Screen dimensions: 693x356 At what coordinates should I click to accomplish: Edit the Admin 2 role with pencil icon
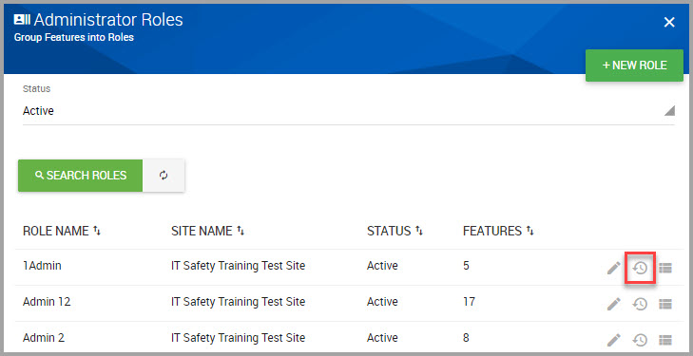click(x=613, y=340)
